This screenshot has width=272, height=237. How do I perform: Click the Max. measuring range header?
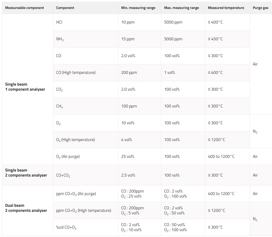pos(182,8)
